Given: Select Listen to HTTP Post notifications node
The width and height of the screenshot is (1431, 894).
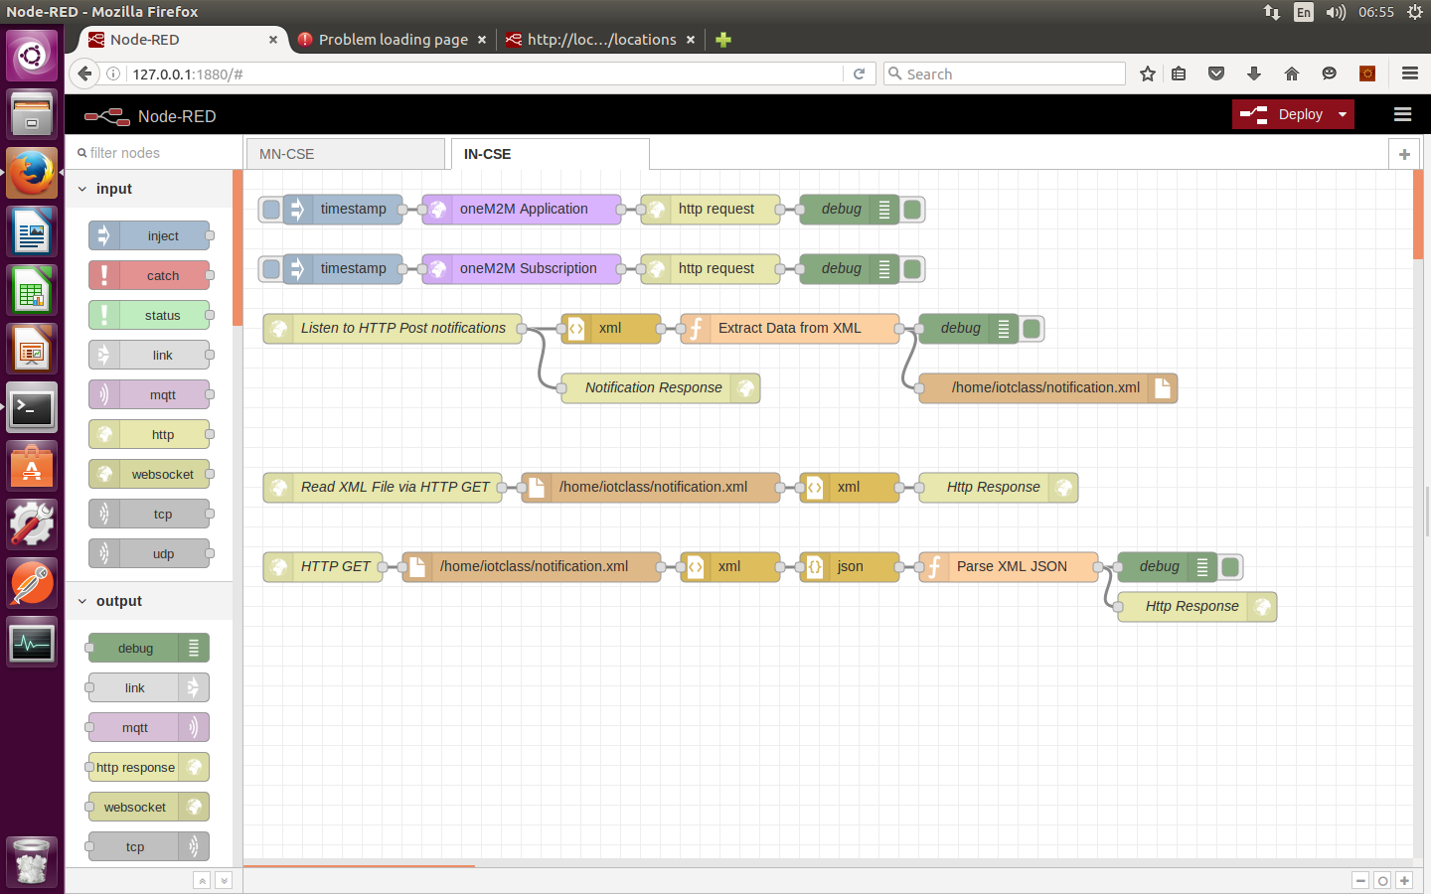Looking at the screenshot, I should (393, 329).
